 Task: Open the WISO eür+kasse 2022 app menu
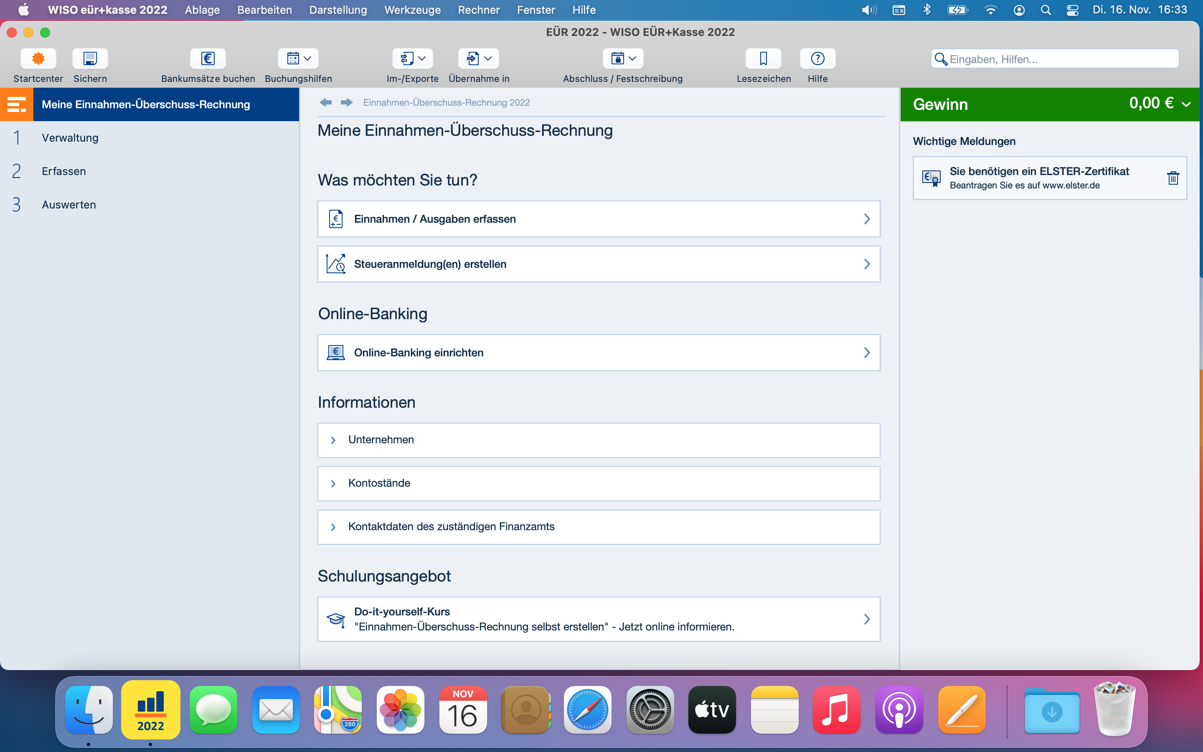107,10
